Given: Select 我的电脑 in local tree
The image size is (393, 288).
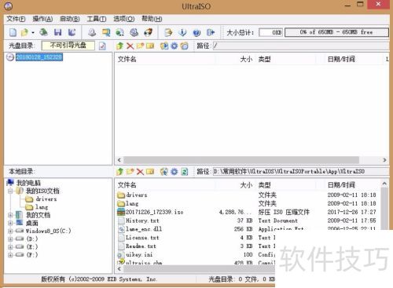Looking at the screenshot, I should pos(28,183).
